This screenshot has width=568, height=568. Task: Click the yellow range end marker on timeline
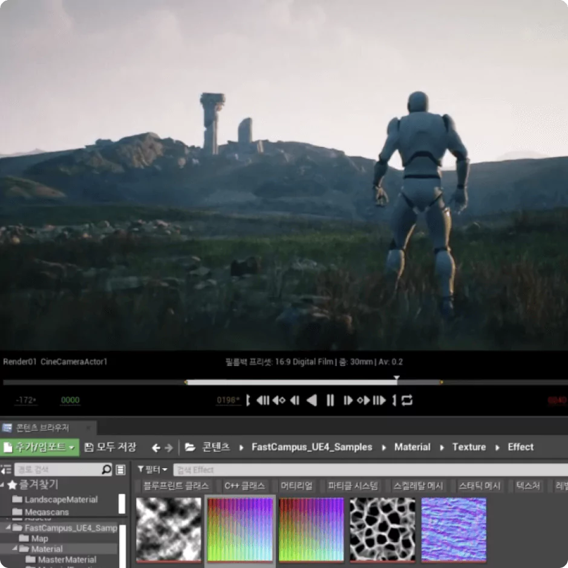(441, 382)
